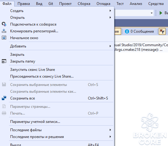Open the Анализ menu
This screenshot has width=168, height=146.
136,4
